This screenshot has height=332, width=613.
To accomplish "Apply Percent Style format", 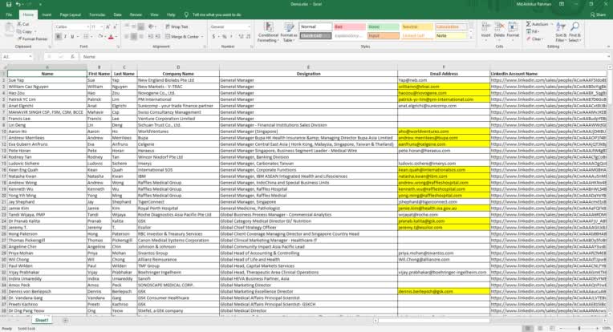I will tap(224, 36).
